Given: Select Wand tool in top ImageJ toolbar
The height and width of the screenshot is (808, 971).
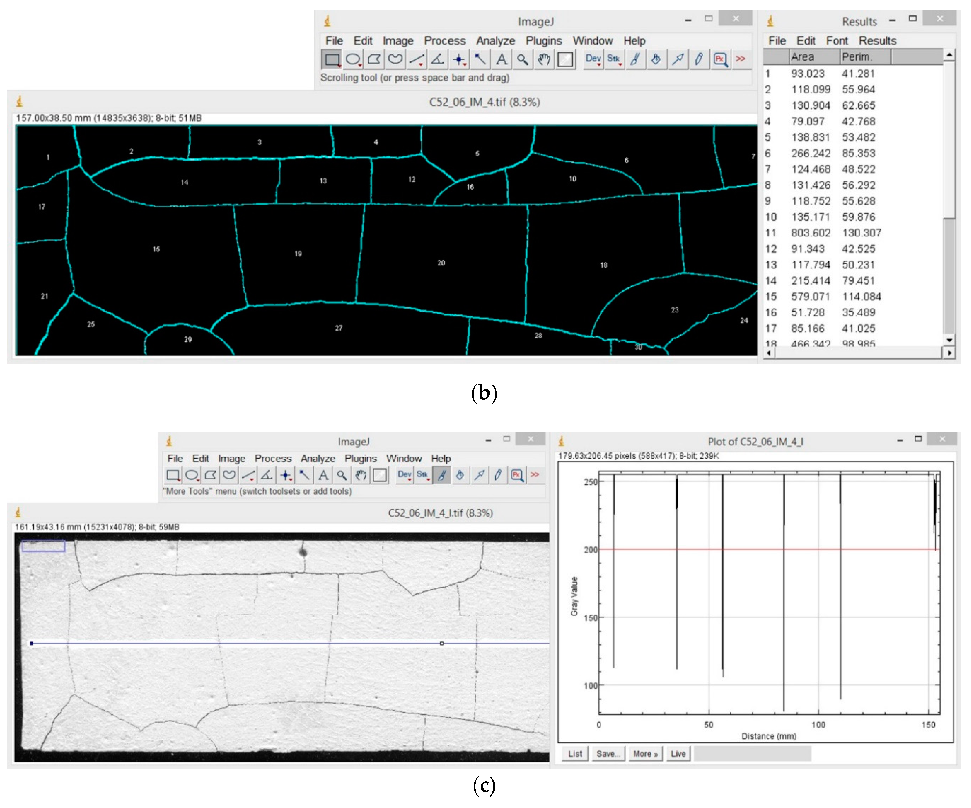Looking at the screenshot, I should pyautogui.click(x=480, y=59).
